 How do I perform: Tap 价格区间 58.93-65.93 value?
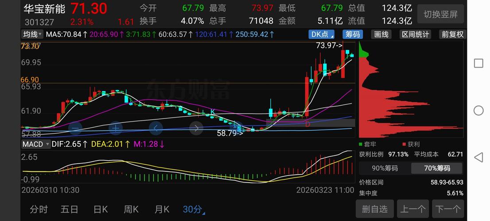[447, 183]
